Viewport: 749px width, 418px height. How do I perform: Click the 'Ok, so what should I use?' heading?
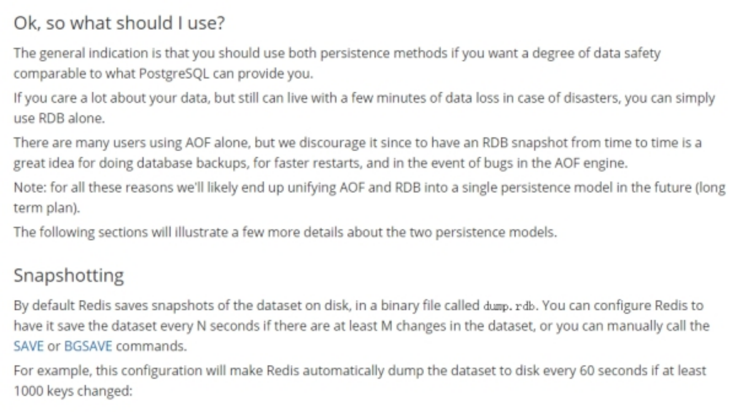[x=119, y=23]
